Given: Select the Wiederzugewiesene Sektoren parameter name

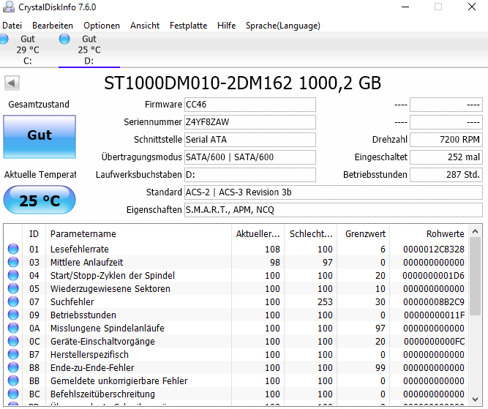Looking at the screenshot, I should pyautogui.click(x=110, y=288).
